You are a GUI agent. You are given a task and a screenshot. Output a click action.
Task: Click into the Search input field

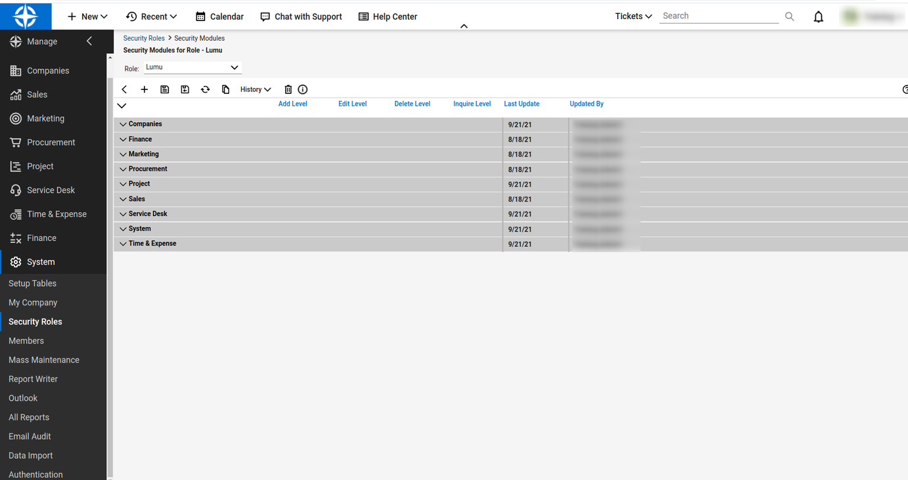click(719, 16)
